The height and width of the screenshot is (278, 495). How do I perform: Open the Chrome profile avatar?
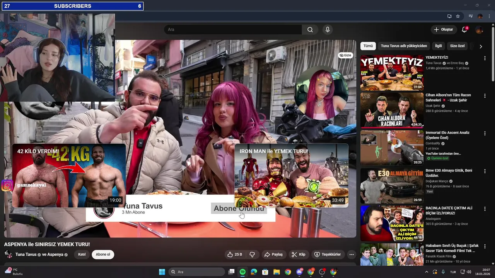point(480,16)
